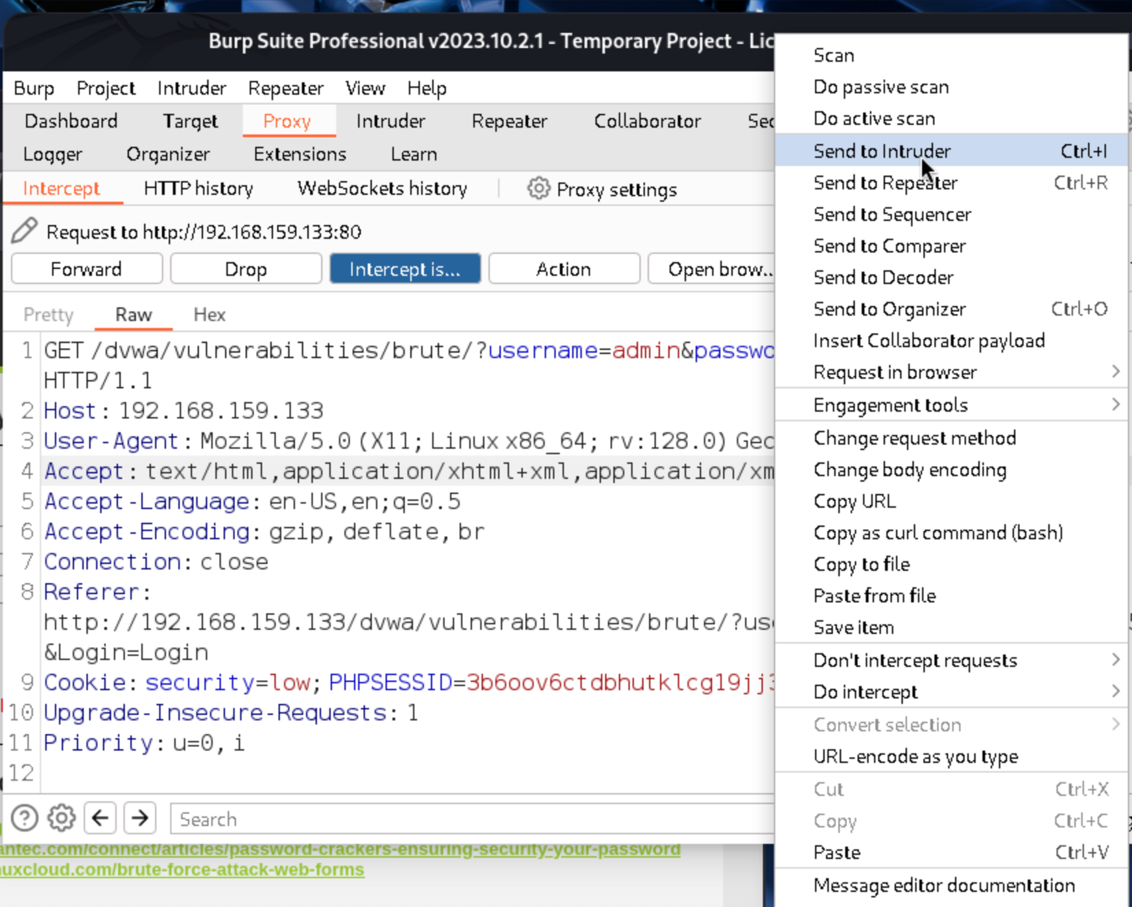
Task: Click into the Search field
Action: [x=472, y=819]
